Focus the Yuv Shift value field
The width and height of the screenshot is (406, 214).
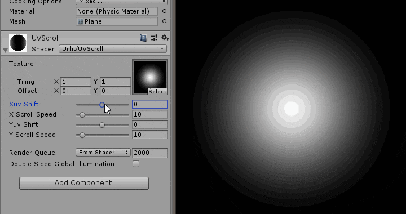[x=150, y=124]
